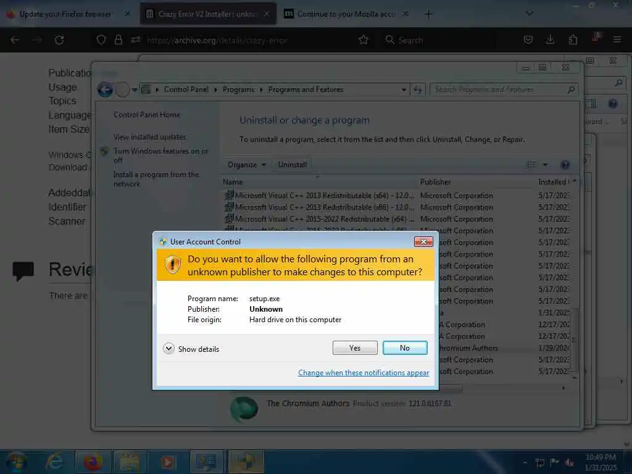This screenshot has width=632, height=474.
Task: Open the list all tabs dropdown
Action: tap(530, 14)
